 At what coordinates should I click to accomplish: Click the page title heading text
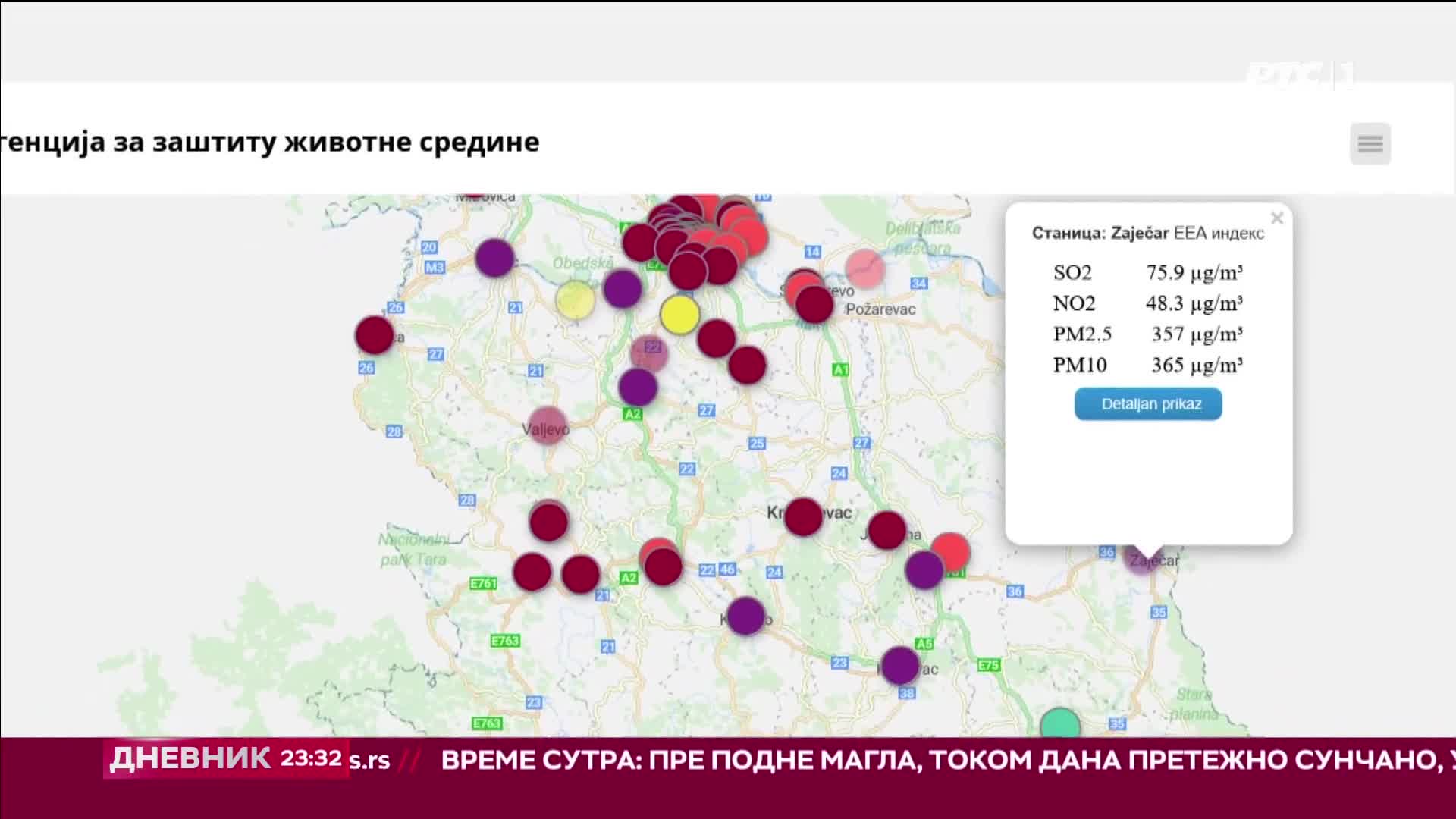[270, 142]
